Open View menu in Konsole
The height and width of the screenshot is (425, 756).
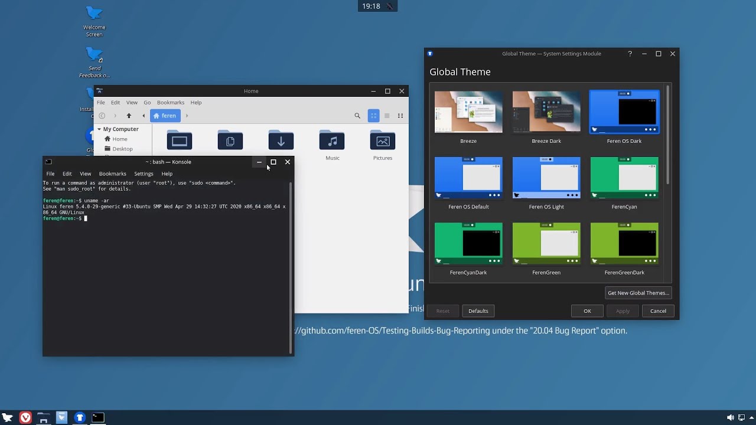tap(86, 174)
